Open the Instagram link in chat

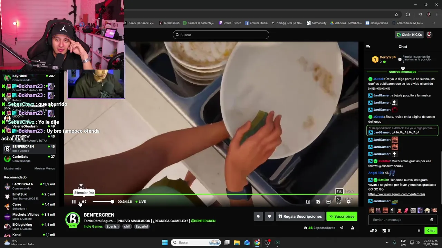(397, 194)
